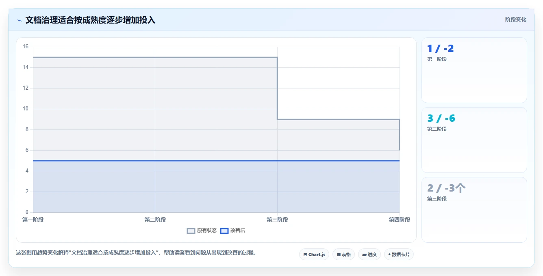
Task: Click the y-axis value 16
Action: click(26, 47)
